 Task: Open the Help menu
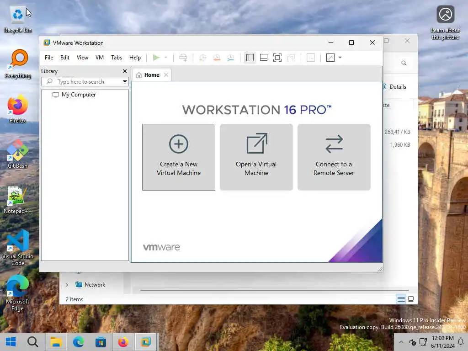click(135, 58)
